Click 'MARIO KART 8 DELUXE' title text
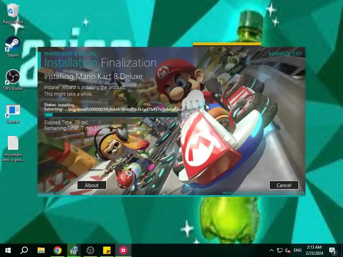Image resolution: width=343 pixels, height=257 pixels. [x=70, y=54]
